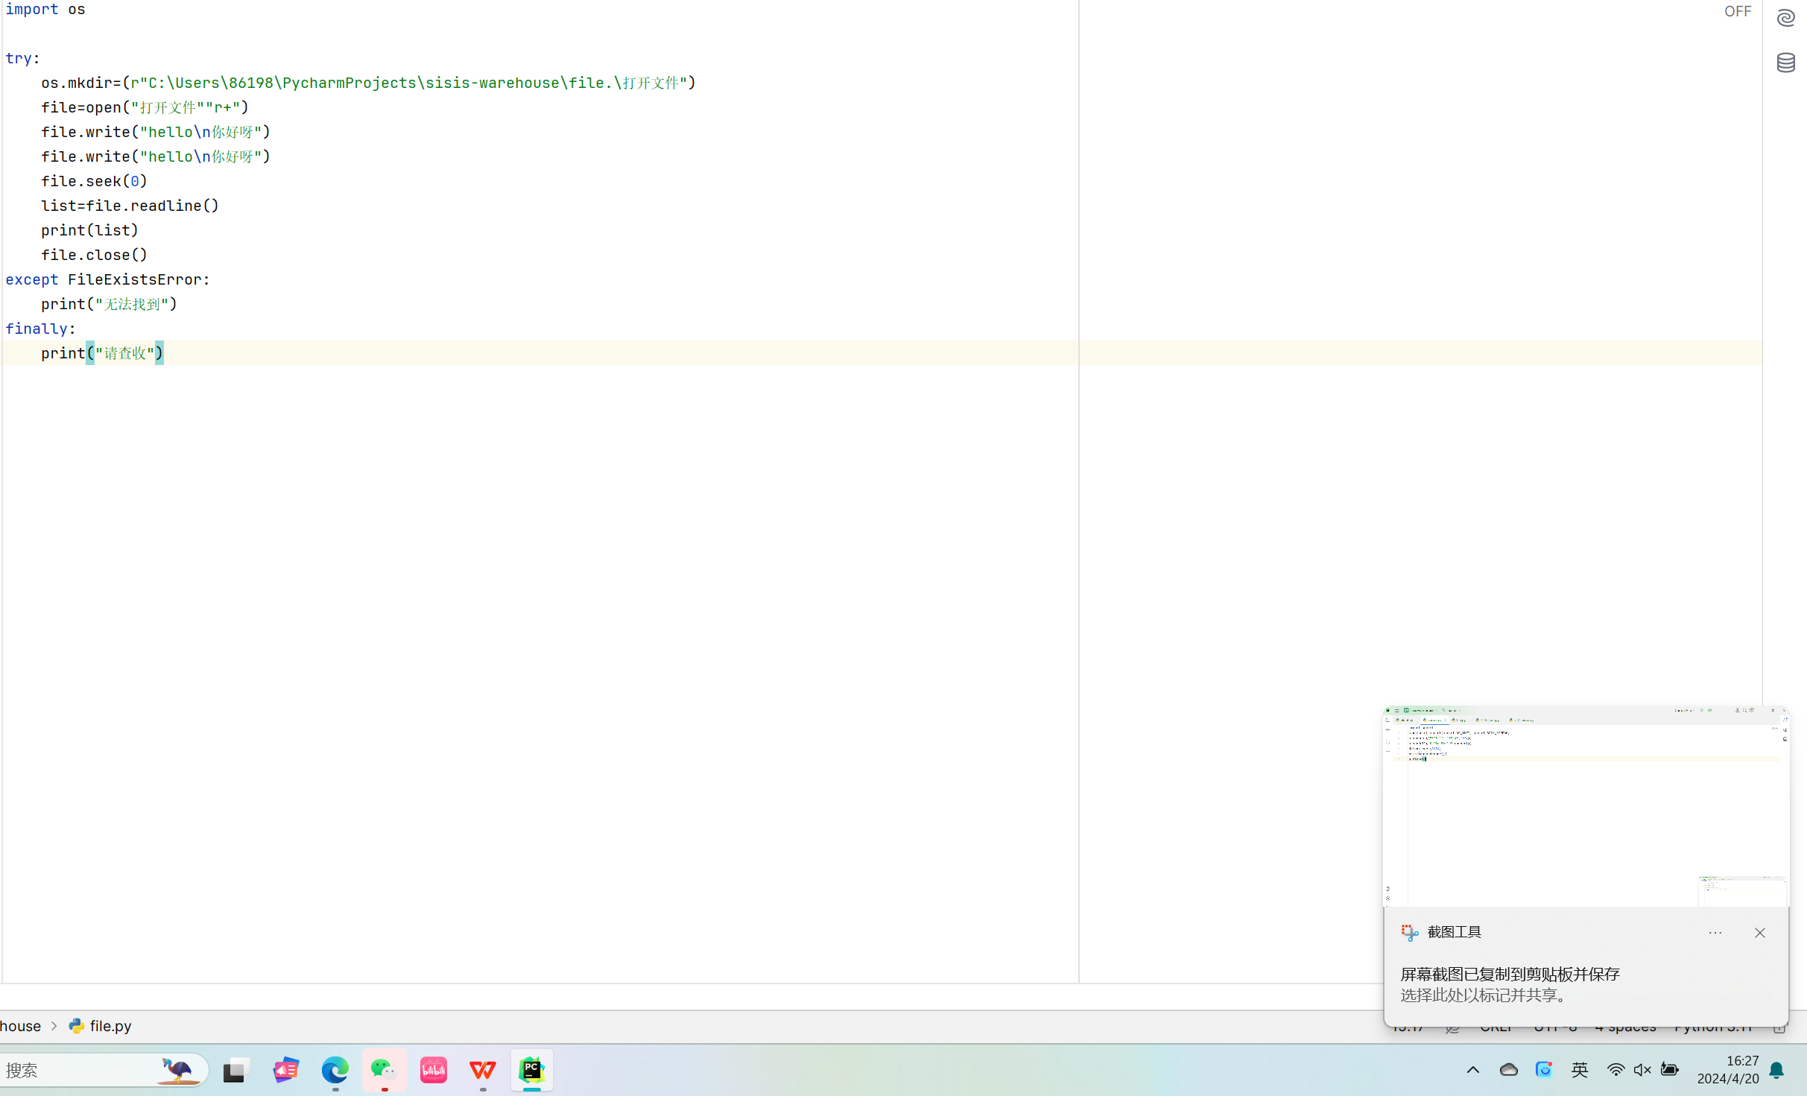The image size is (1807, 1096).
Task: Open Task View in the taskbar
Action: point(235,1070)
